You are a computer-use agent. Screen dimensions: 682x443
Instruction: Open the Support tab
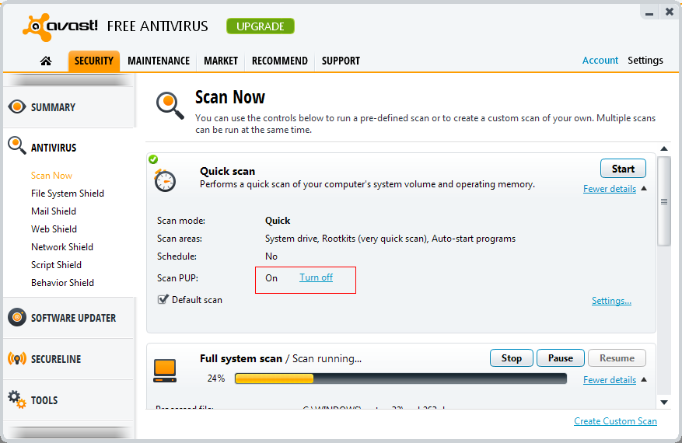pos(341,61)
